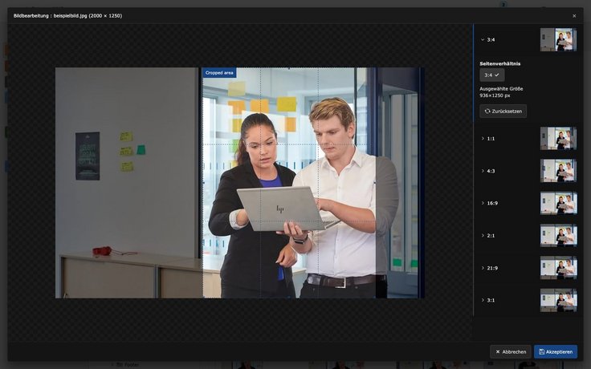Image resolution: width=591 pixels, height=369 pixels.
Task: Click the 3:4 variant preview thumbnail
Action: 558,39
